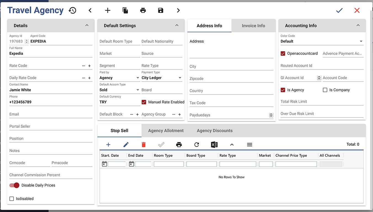This screenshot has height=212, width=373.
Task: Add new Rate Code plus icon
Action: tap(89, 66)
